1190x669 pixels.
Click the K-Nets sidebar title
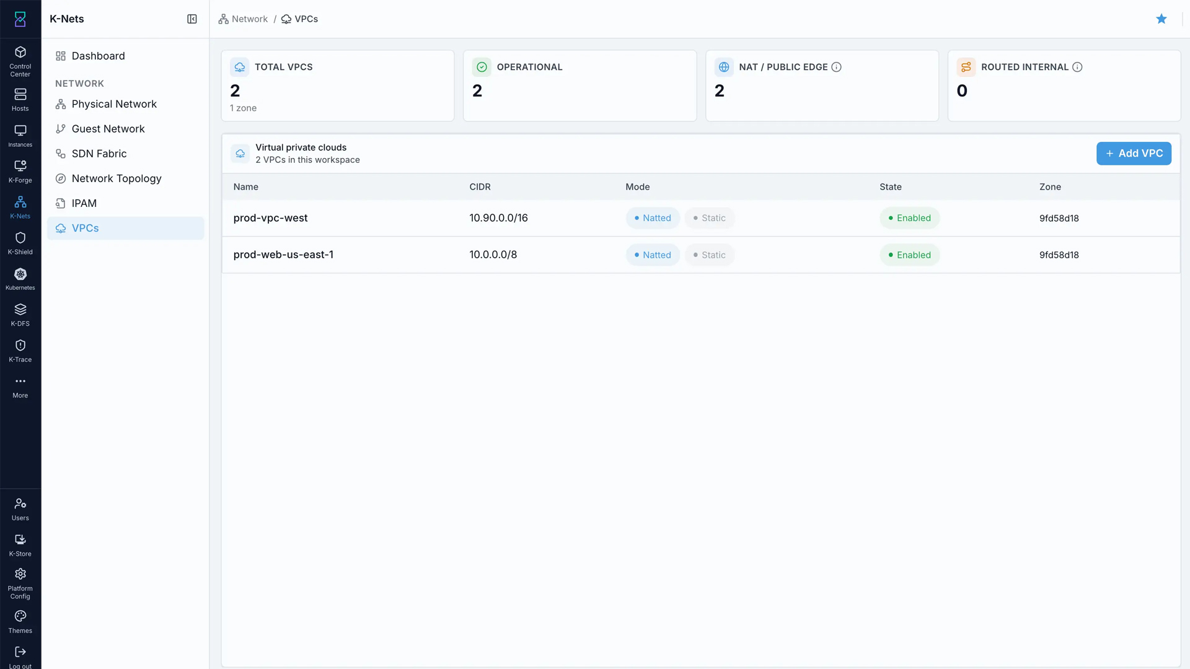click(67, 19)
